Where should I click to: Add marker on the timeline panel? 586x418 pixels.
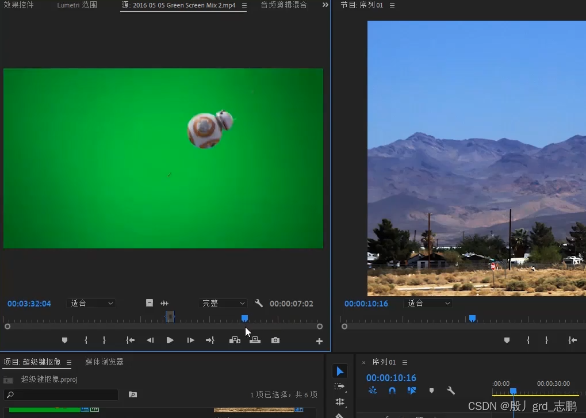pos(431,391)
